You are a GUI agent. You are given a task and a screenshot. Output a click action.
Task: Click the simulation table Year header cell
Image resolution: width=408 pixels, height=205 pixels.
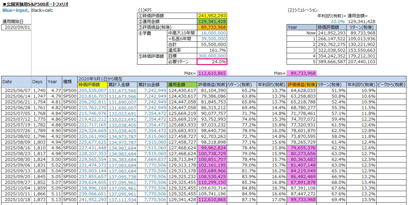click(x=301, y=27)
